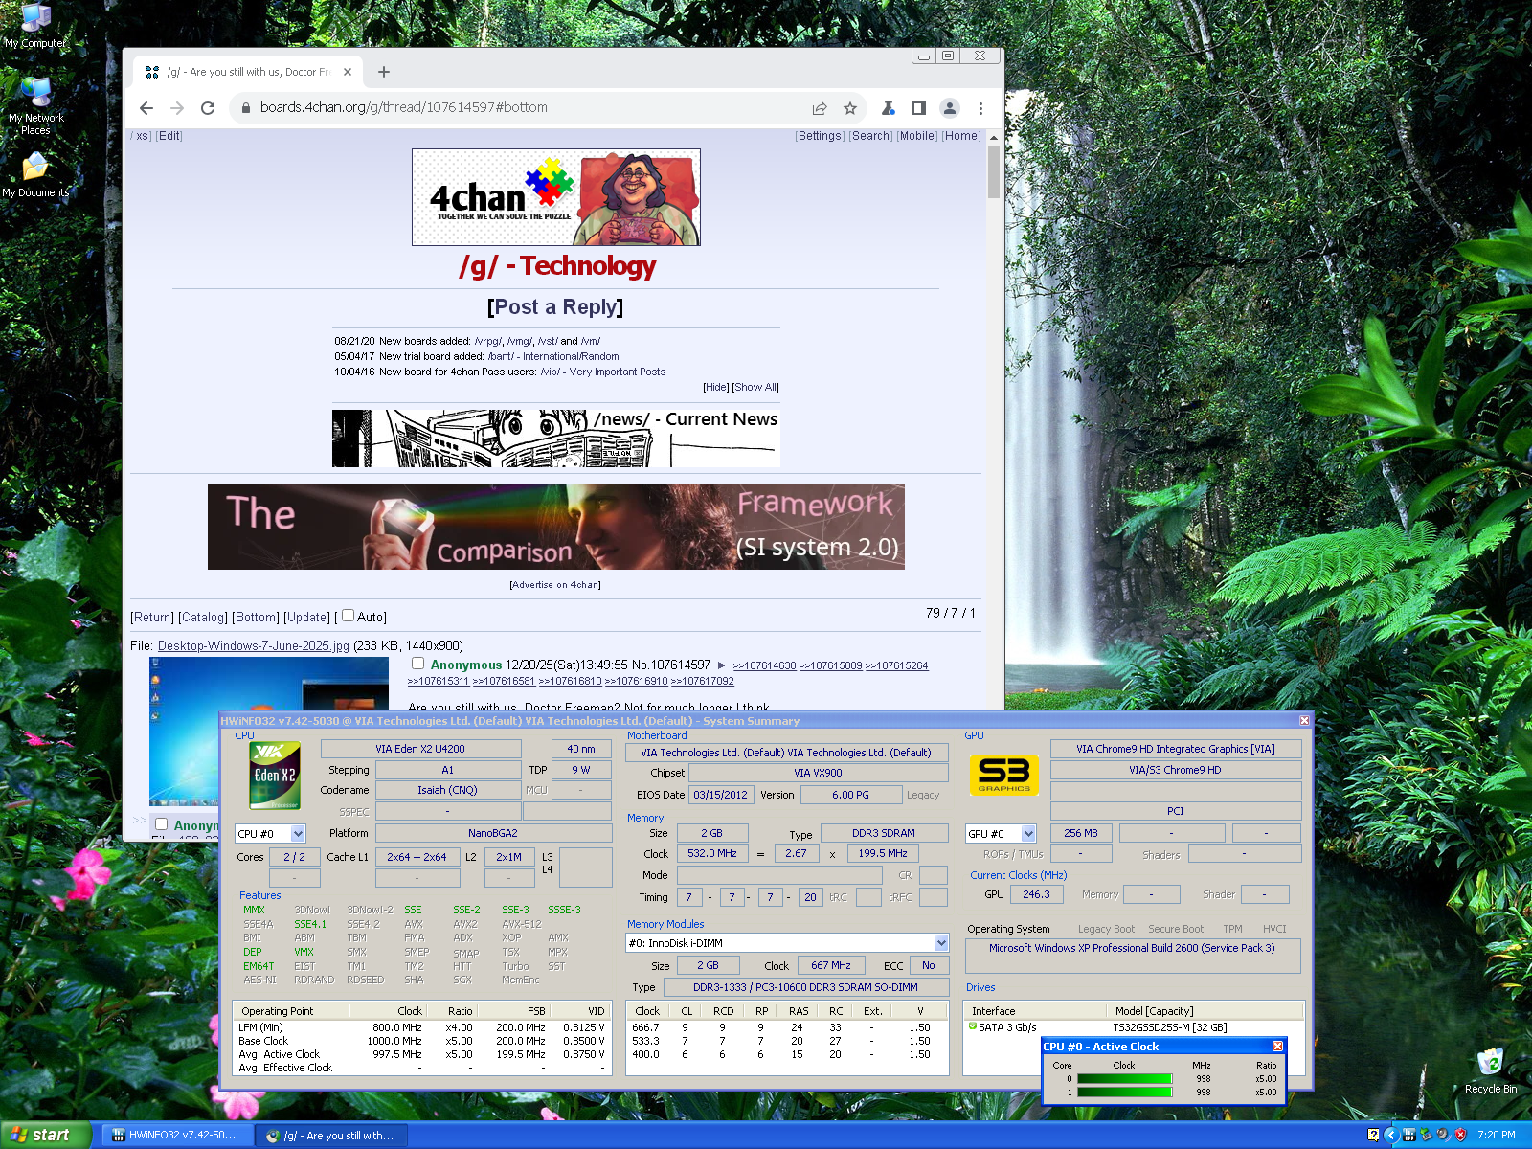Viewport: 1532px width, 1149px height.
Task: Click the VIA Eden X2 CPU logo
Action: click(274, 776)
